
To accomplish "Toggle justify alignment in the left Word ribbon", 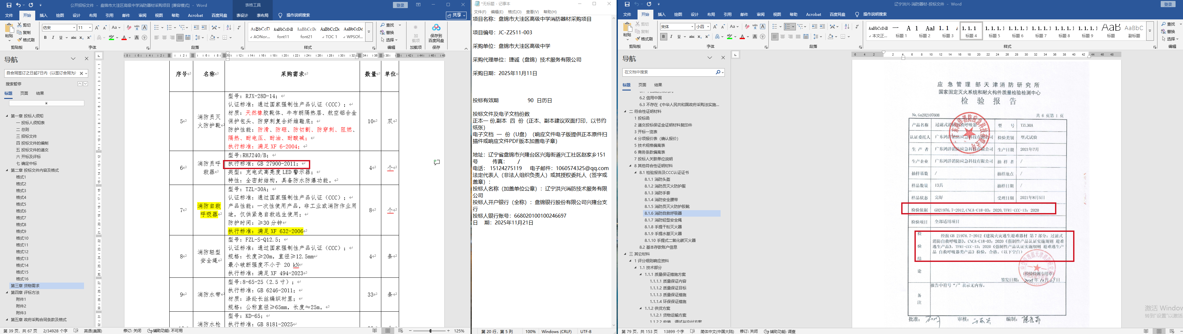I will click(x=180, y=38).
